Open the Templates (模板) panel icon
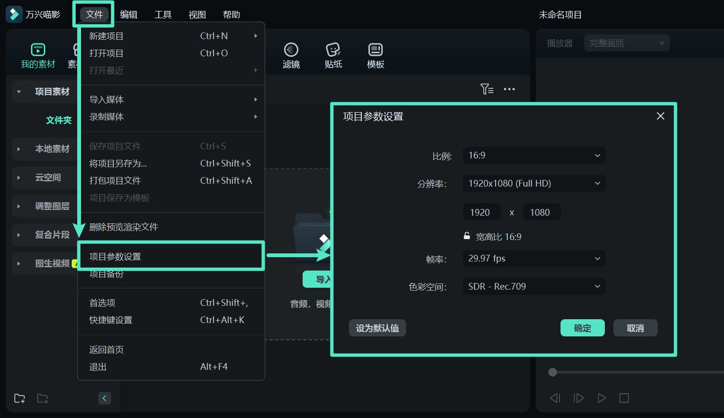The height and width of the screenshot is (418, 724). (x=375, y=50)
